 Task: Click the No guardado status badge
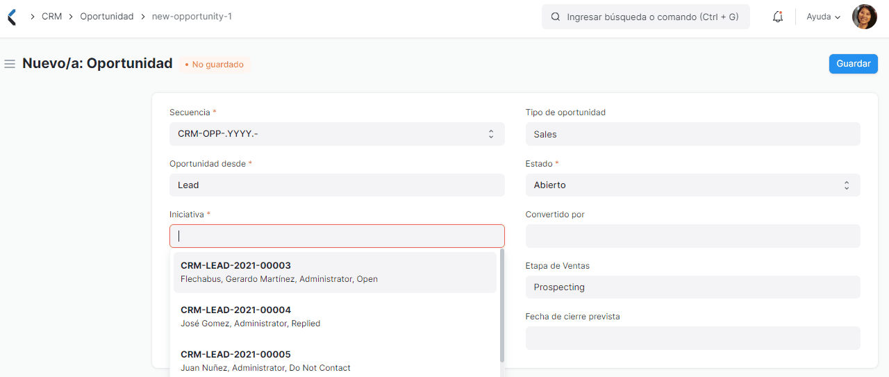[215, 65]
